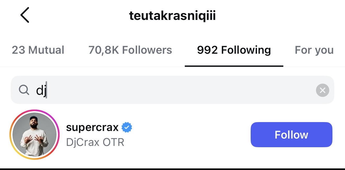The image size is (345, 170).
Task: Tap the teutakrasniqiii title at top
Action: click(172, 16)
